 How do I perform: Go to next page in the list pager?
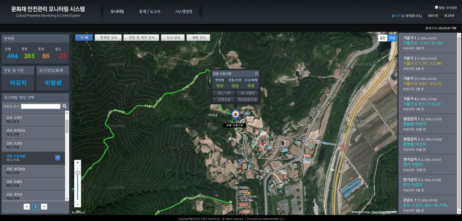[44, 207]
